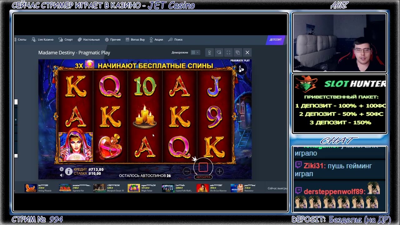Enter fullscreen mode for the game
The width and height of the screenshot is (400, 225).
(x=228, y=52)
